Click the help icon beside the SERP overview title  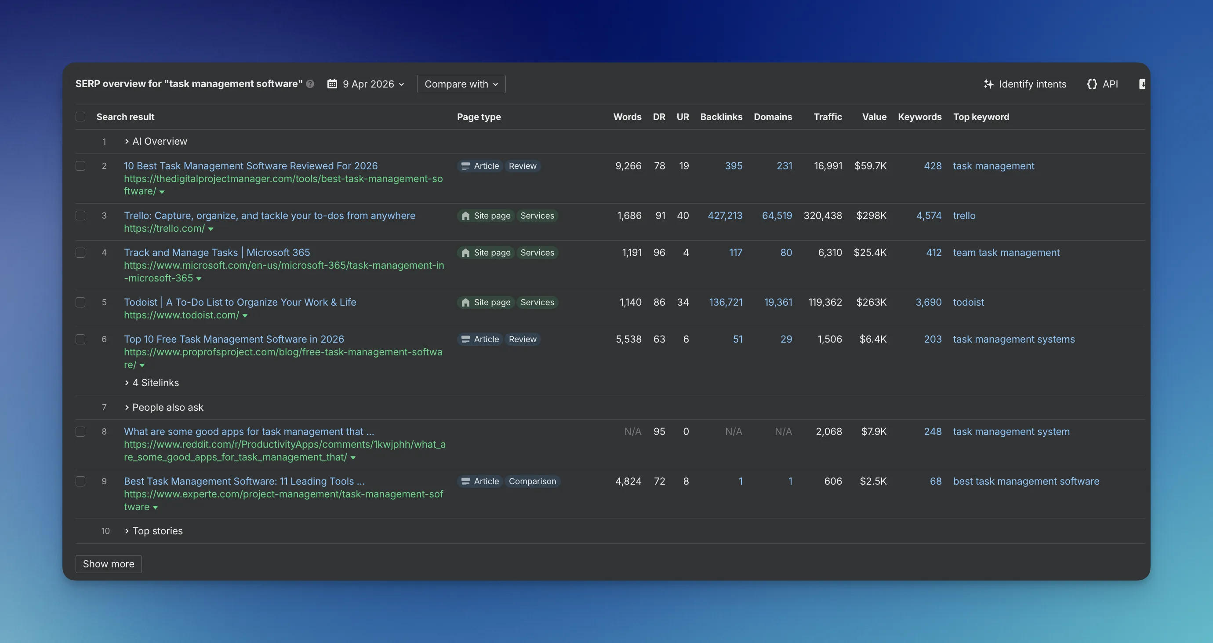(x=310, y=84)
